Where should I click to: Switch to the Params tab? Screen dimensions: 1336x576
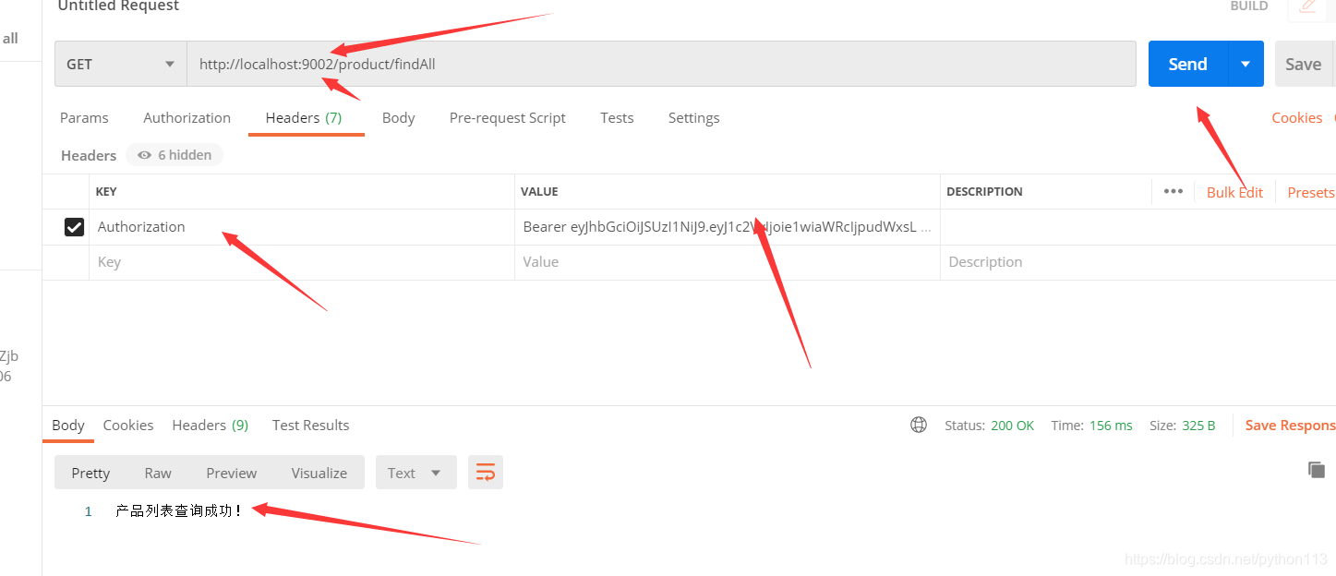(x=84, y=117)
